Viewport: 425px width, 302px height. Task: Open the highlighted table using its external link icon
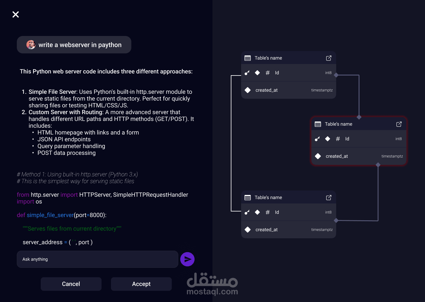[399, 124]
